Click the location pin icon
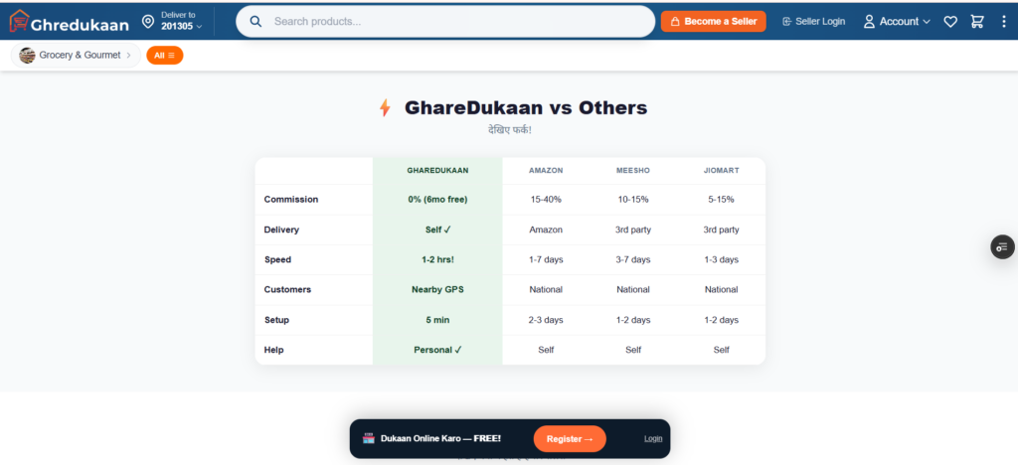 click(148, 21)
